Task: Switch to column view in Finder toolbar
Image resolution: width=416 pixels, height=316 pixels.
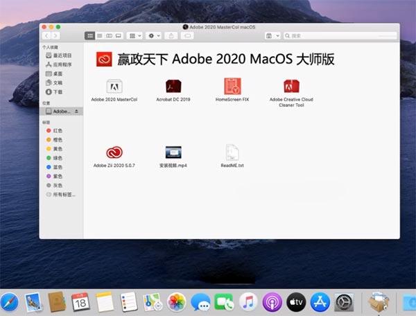Action: pos(109,35)
